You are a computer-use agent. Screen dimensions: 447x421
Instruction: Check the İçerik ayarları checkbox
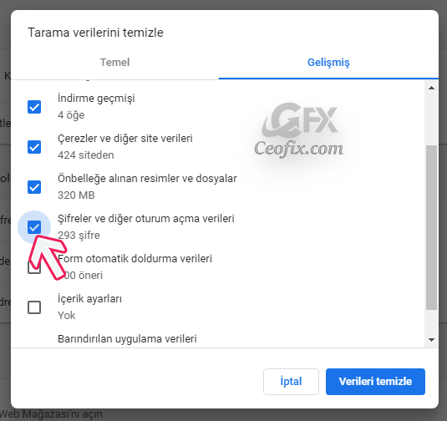click(x=34, y=307)
